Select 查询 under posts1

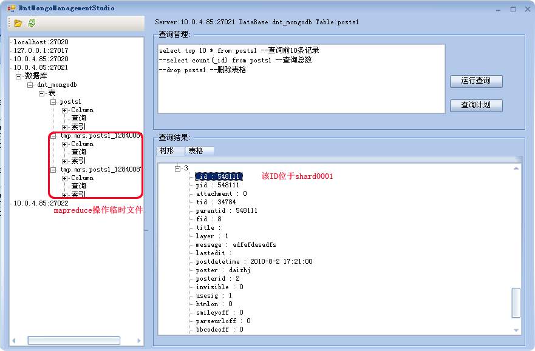78,118
